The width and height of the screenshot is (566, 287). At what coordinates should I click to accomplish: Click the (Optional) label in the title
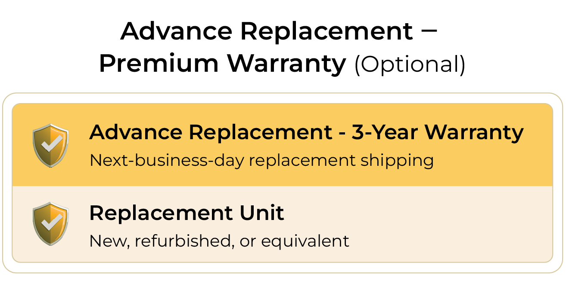pyautogui.click(x=410, y=64)
